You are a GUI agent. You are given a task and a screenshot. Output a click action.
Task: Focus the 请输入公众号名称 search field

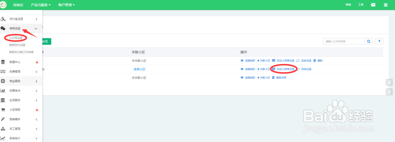[344, 41]
